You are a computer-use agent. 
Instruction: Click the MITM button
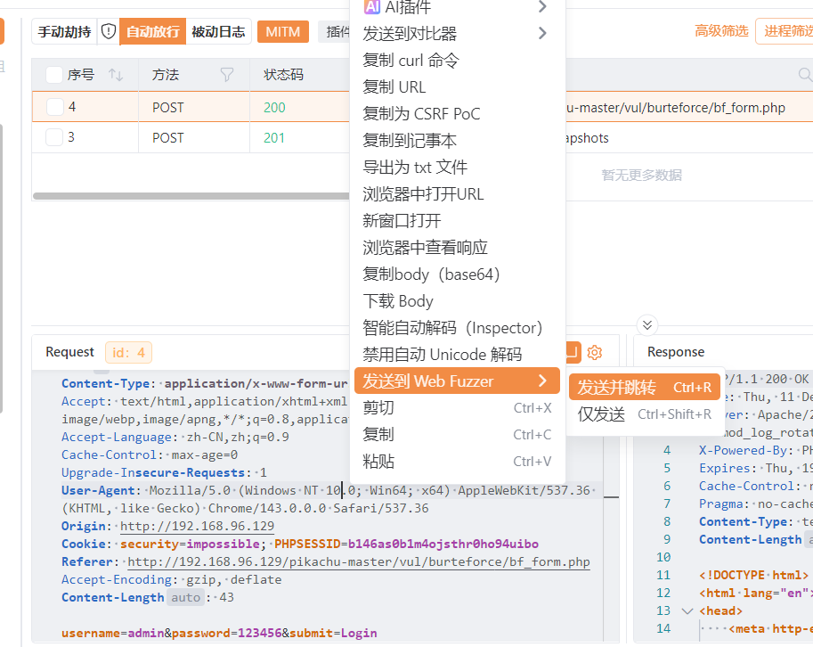[x=282, y=32]
